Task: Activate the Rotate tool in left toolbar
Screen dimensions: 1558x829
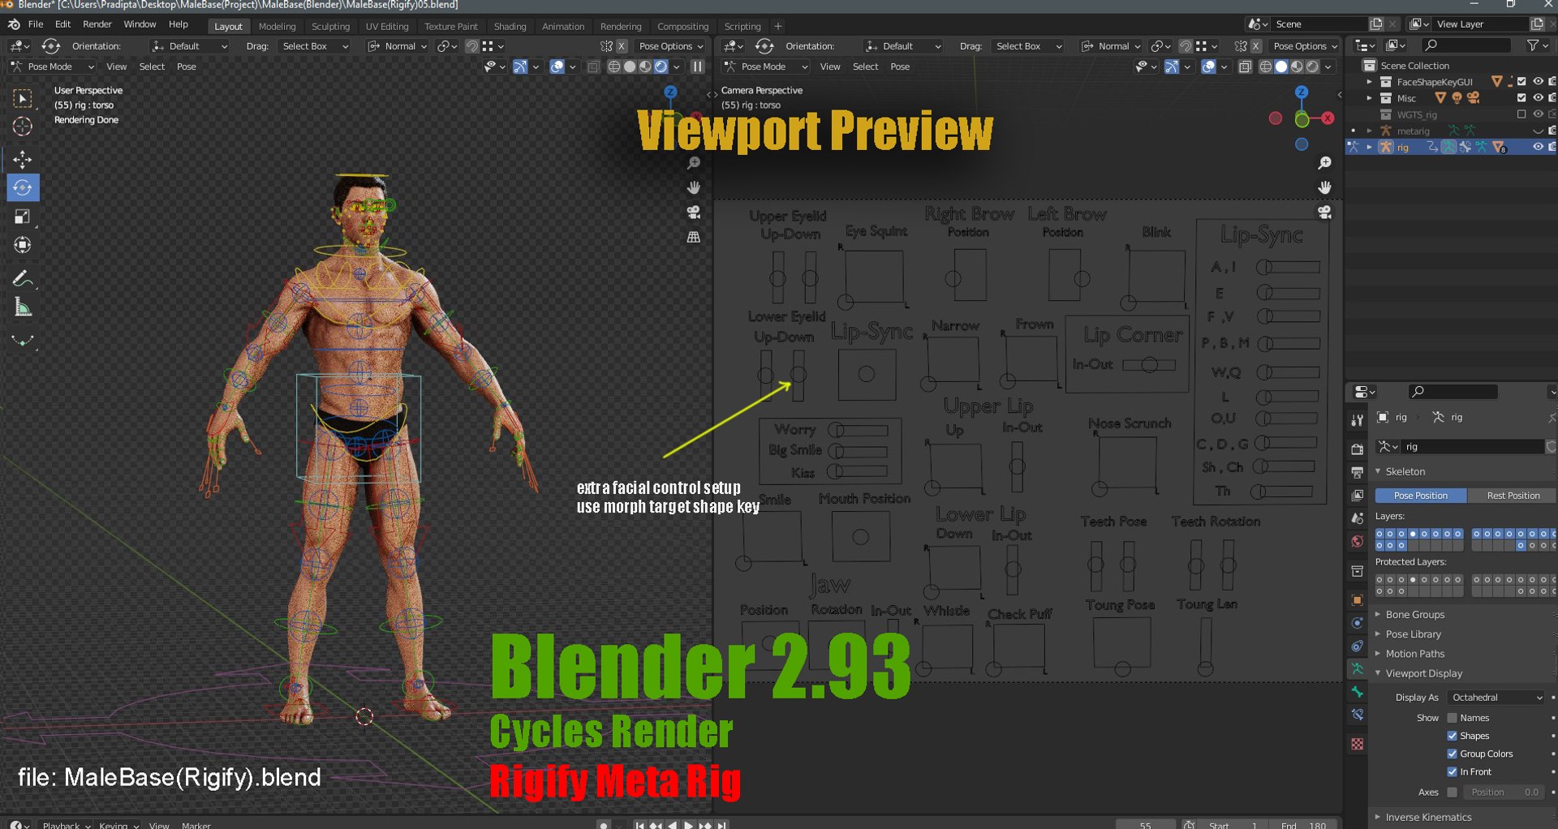Action: (x=23, y=188)
